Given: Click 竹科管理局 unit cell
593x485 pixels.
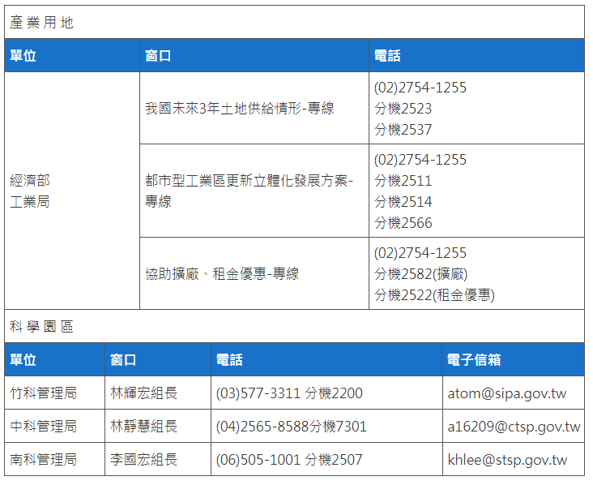Looking at the screenshot, I should [x=55, y=393].
